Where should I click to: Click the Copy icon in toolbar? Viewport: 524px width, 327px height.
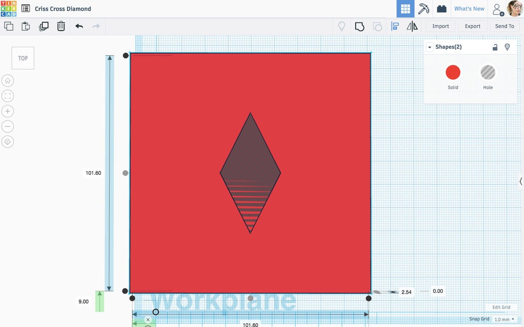[x=9, y=26]
